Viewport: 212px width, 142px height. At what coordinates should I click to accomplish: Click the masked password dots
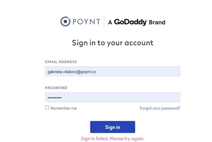54,98
